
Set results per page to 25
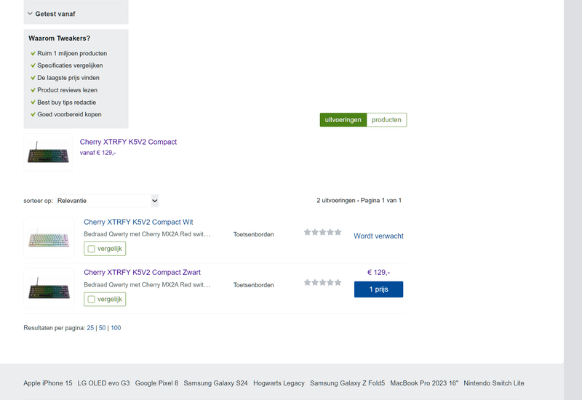pos(90,328)
